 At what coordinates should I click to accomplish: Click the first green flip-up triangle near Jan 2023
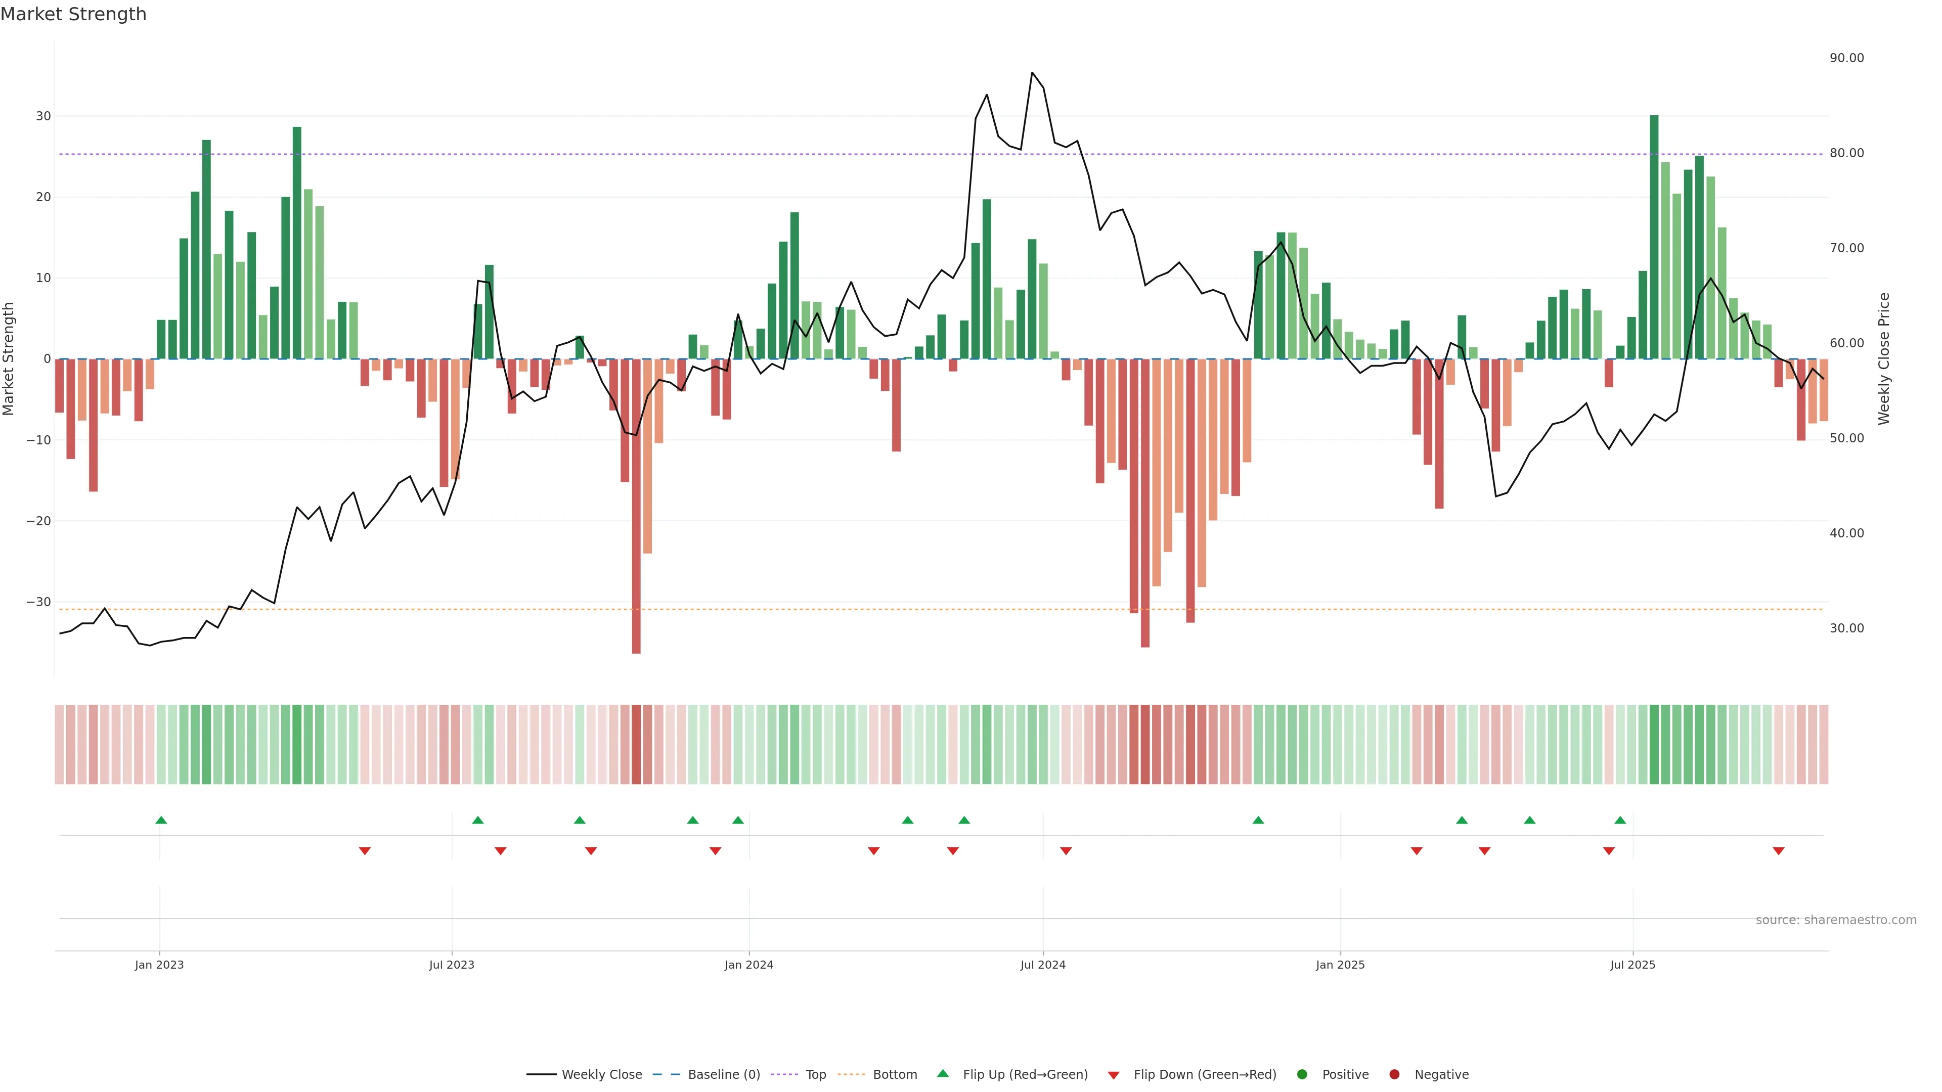pos(161,820)
